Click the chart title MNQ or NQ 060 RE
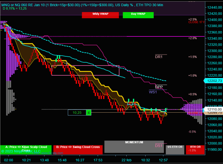Screen dimensions: 223x164 82,5
